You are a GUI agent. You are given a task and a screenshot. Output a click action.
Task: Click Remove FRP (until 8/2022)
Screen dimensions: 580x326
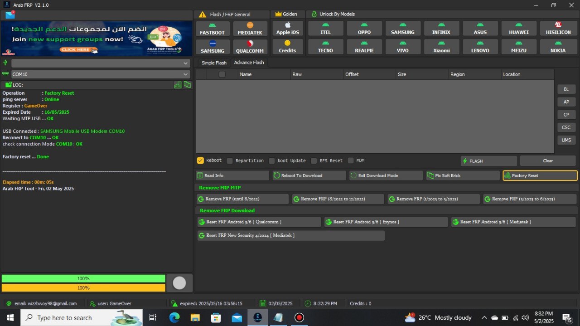[242, 199]
